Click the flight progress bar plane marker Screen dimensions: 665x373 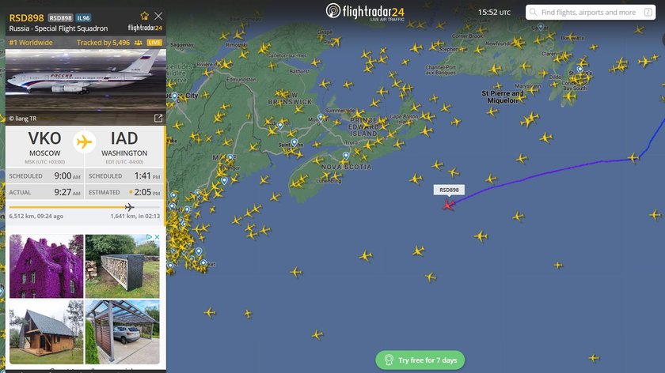129,207
